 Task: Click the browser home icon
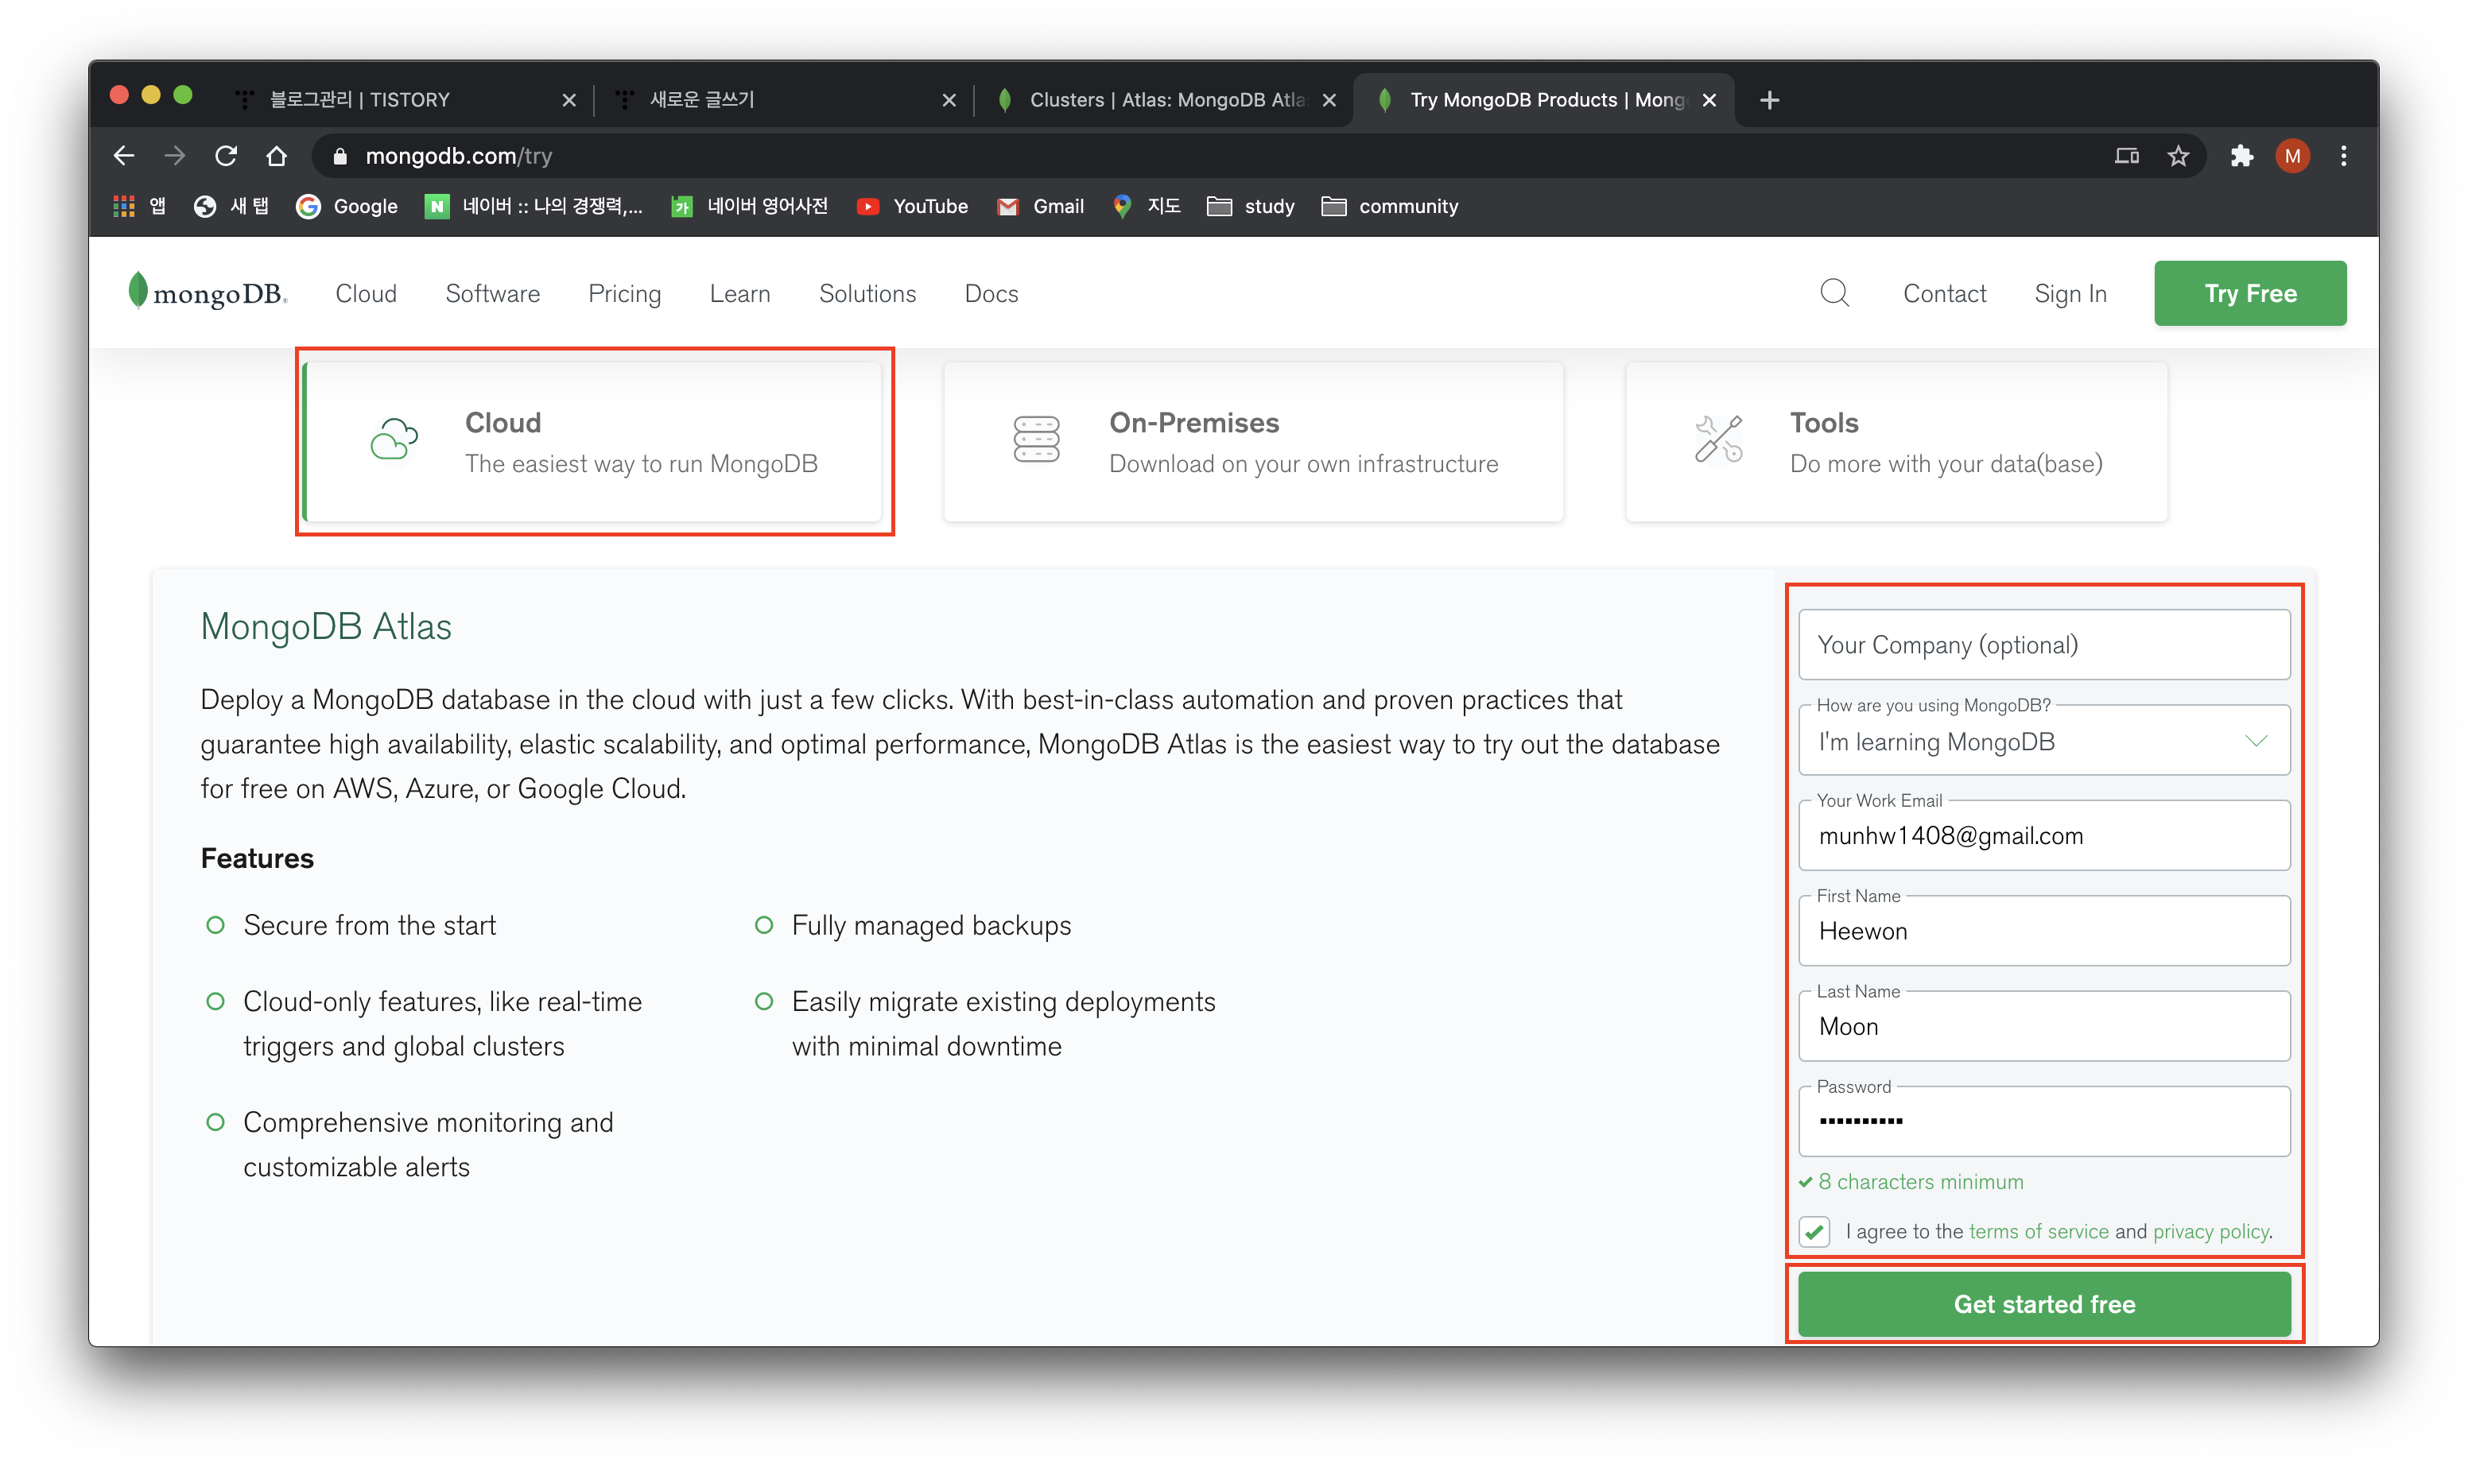click(277, 156)
